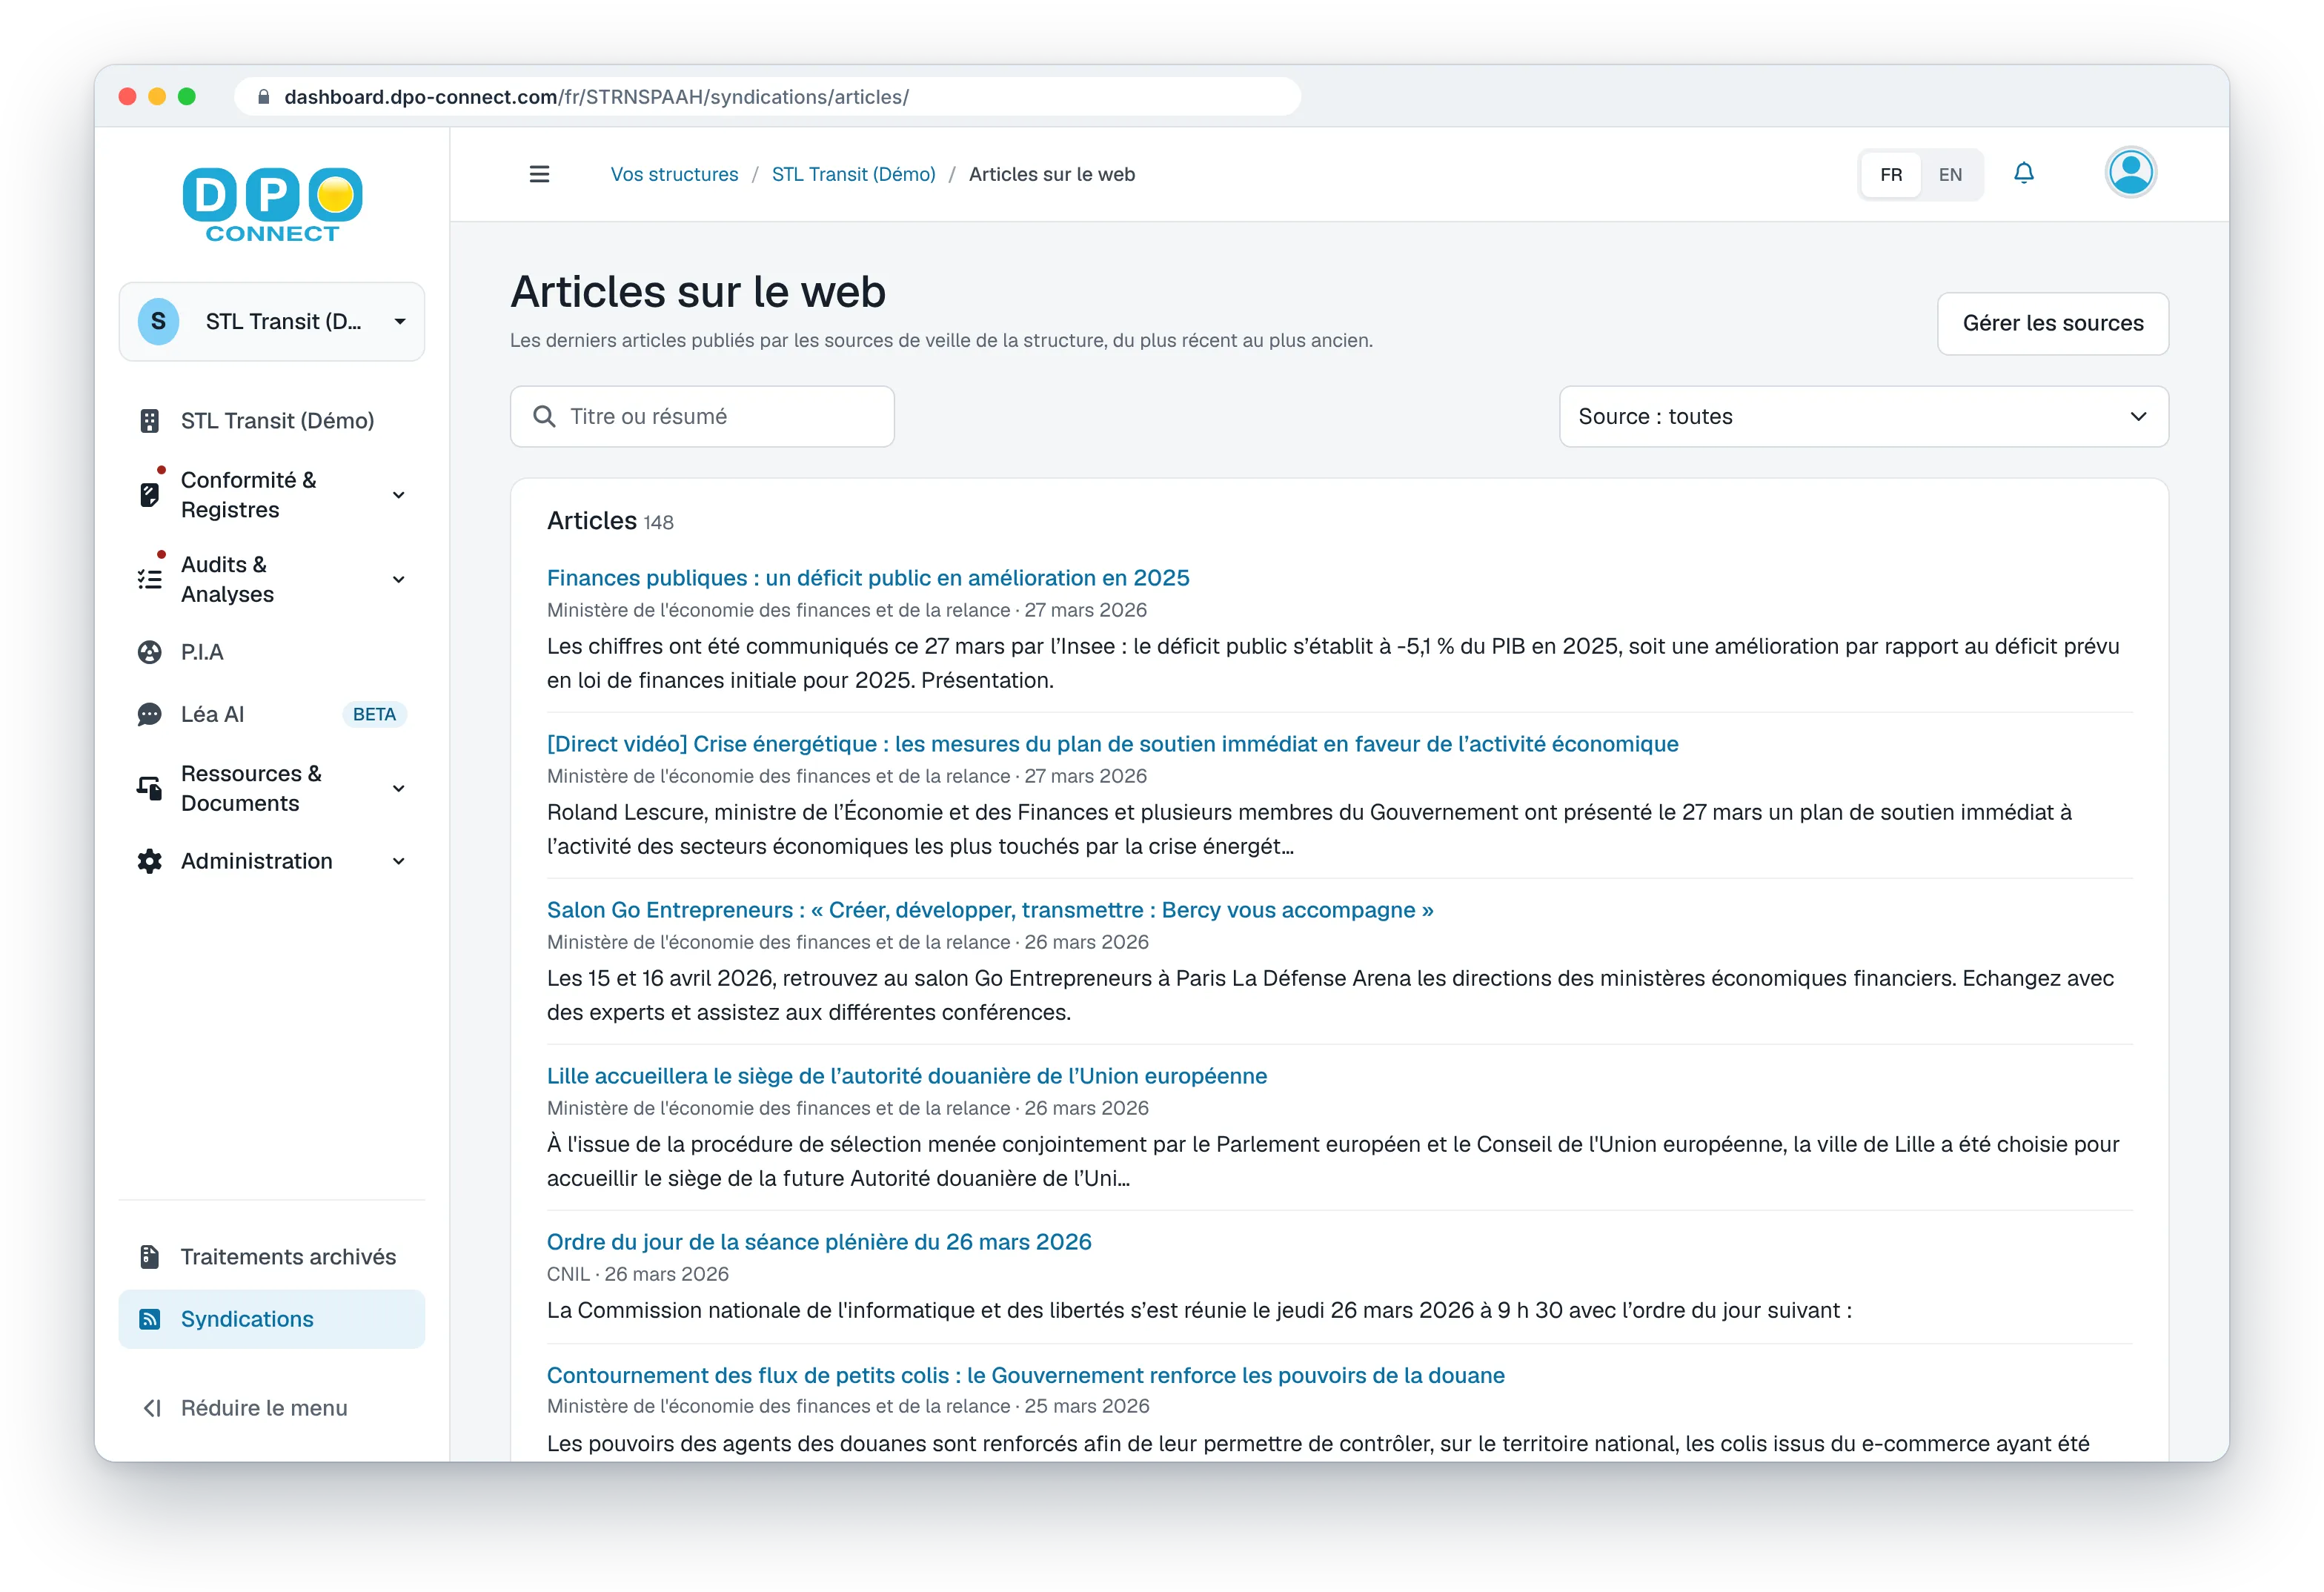Open STL Transit (Démo) sidebar item
This screenshot has height=1592, width=2324.
click(272, 421)
